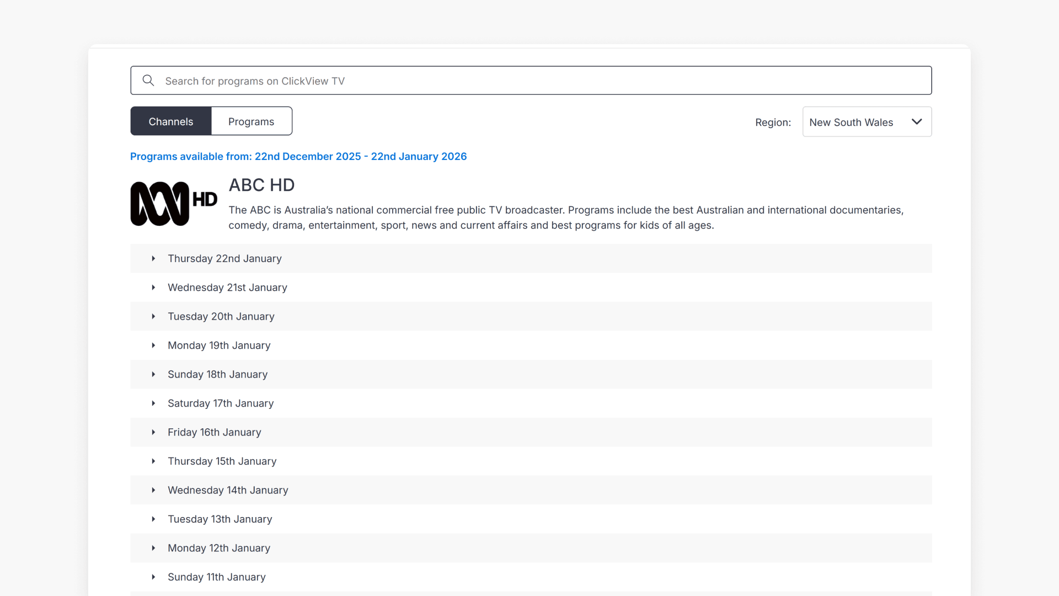This screenshot has width=1059, height=596.
Task: Click the Region dropdown chevron arrow
Action: tap(917, 122)
